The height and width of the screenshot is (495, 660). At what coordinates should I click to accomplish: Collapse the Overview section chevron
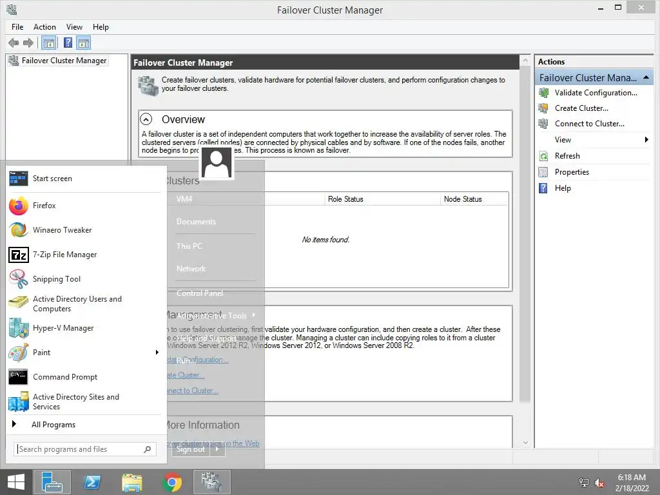coord(146,119)
